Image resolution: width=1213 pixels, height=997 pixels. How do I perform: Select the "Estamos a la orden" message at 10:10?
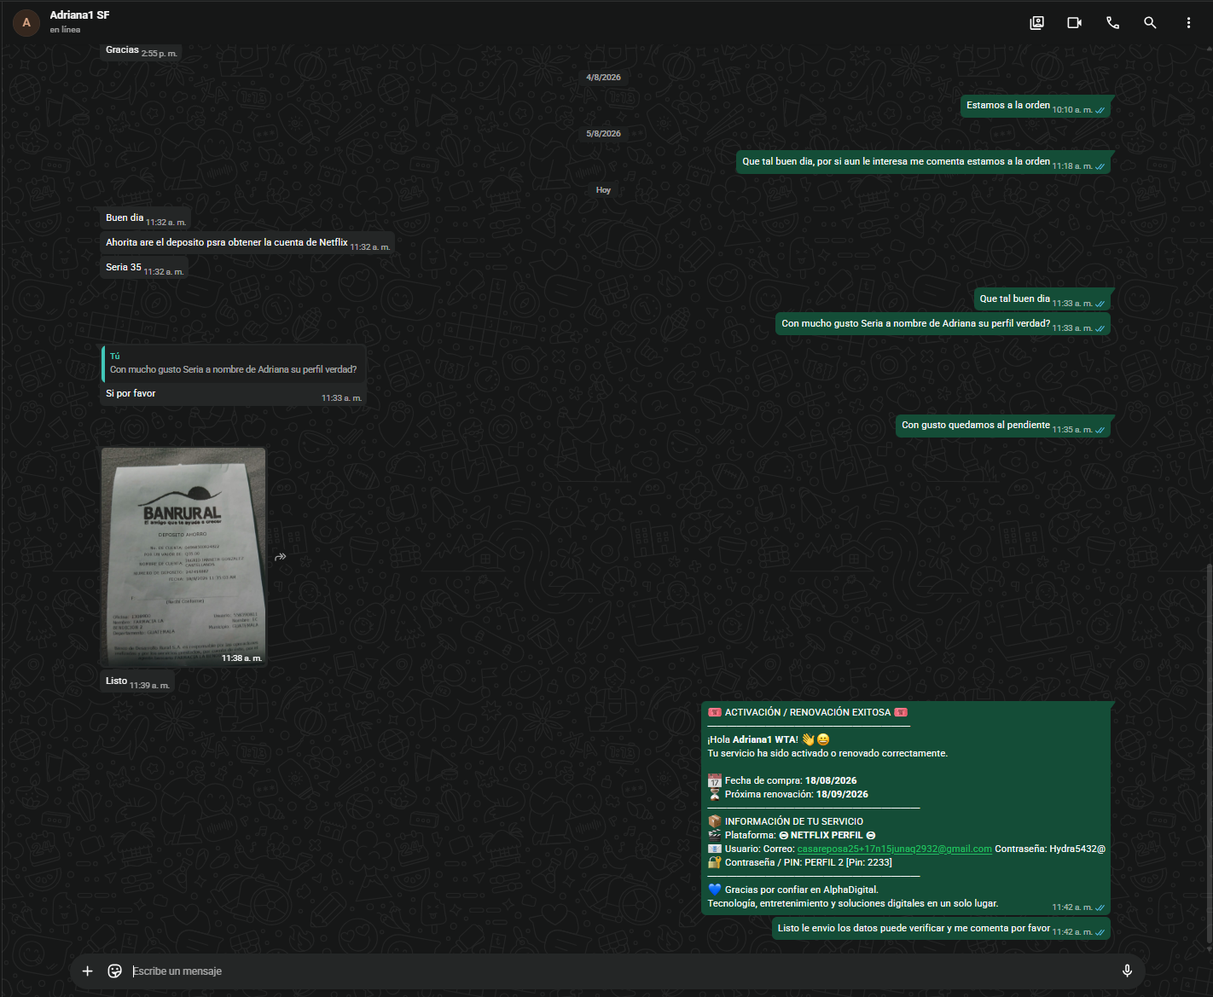click(x=1036, y=106)
